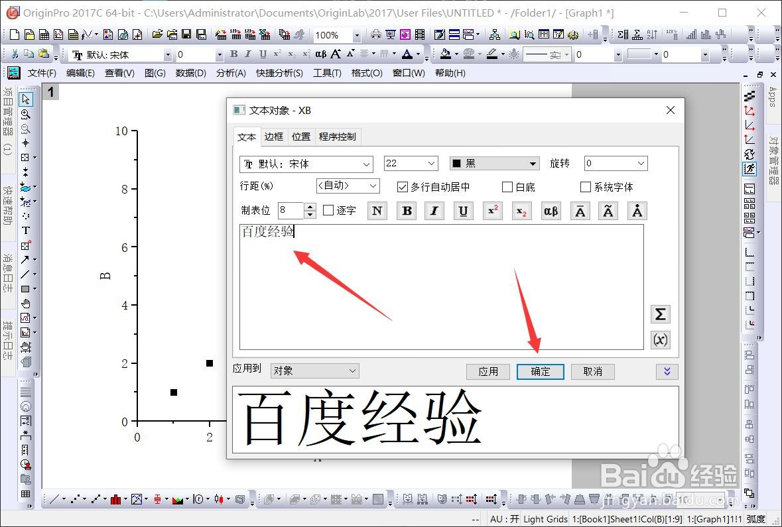
Task: Add overline accent Ā in dialog
Action: click(x=580, y=211)
